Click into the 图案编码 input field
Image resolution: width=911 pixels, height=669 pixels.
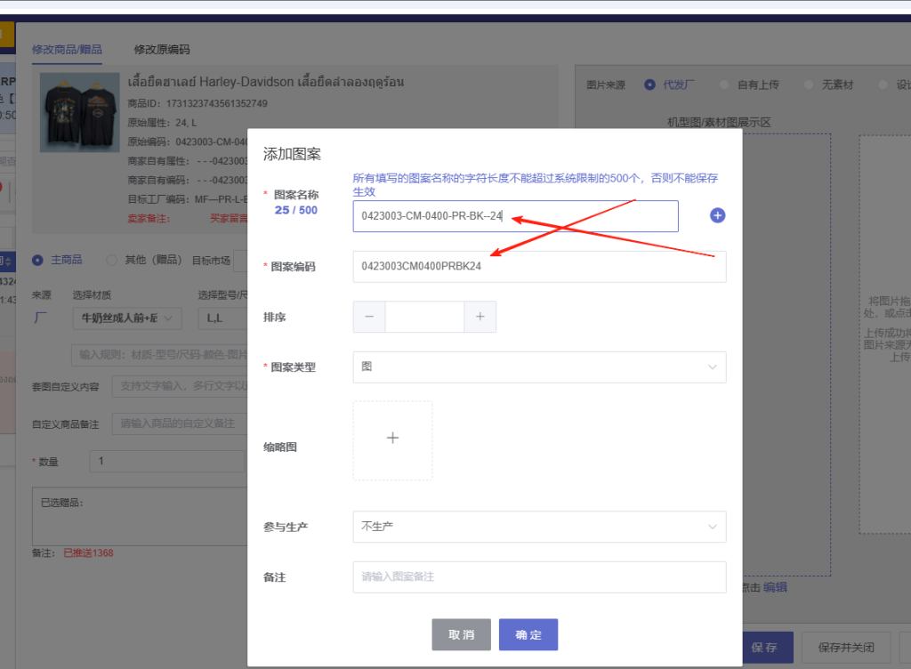[538, 266]
